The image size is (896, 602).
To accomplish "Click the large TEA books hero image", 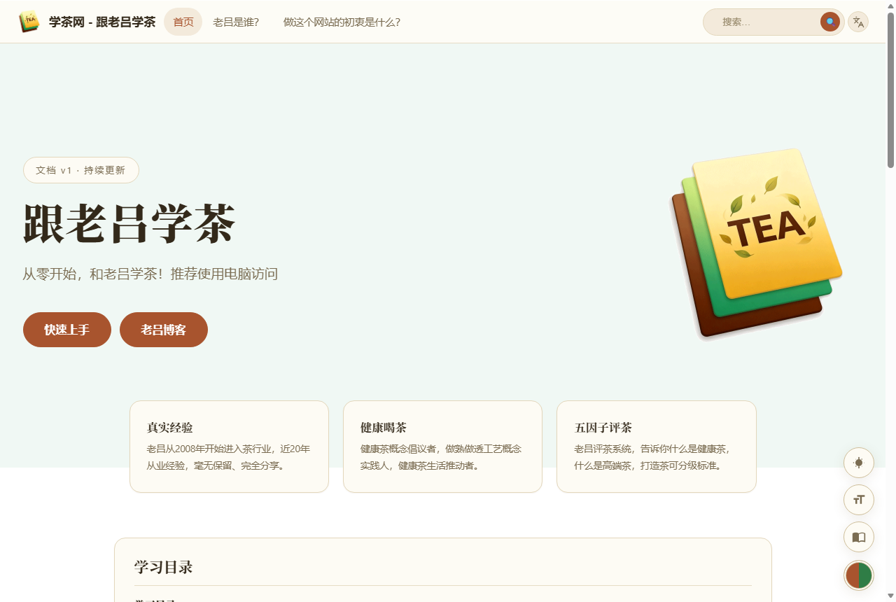I will pos(757,243).
